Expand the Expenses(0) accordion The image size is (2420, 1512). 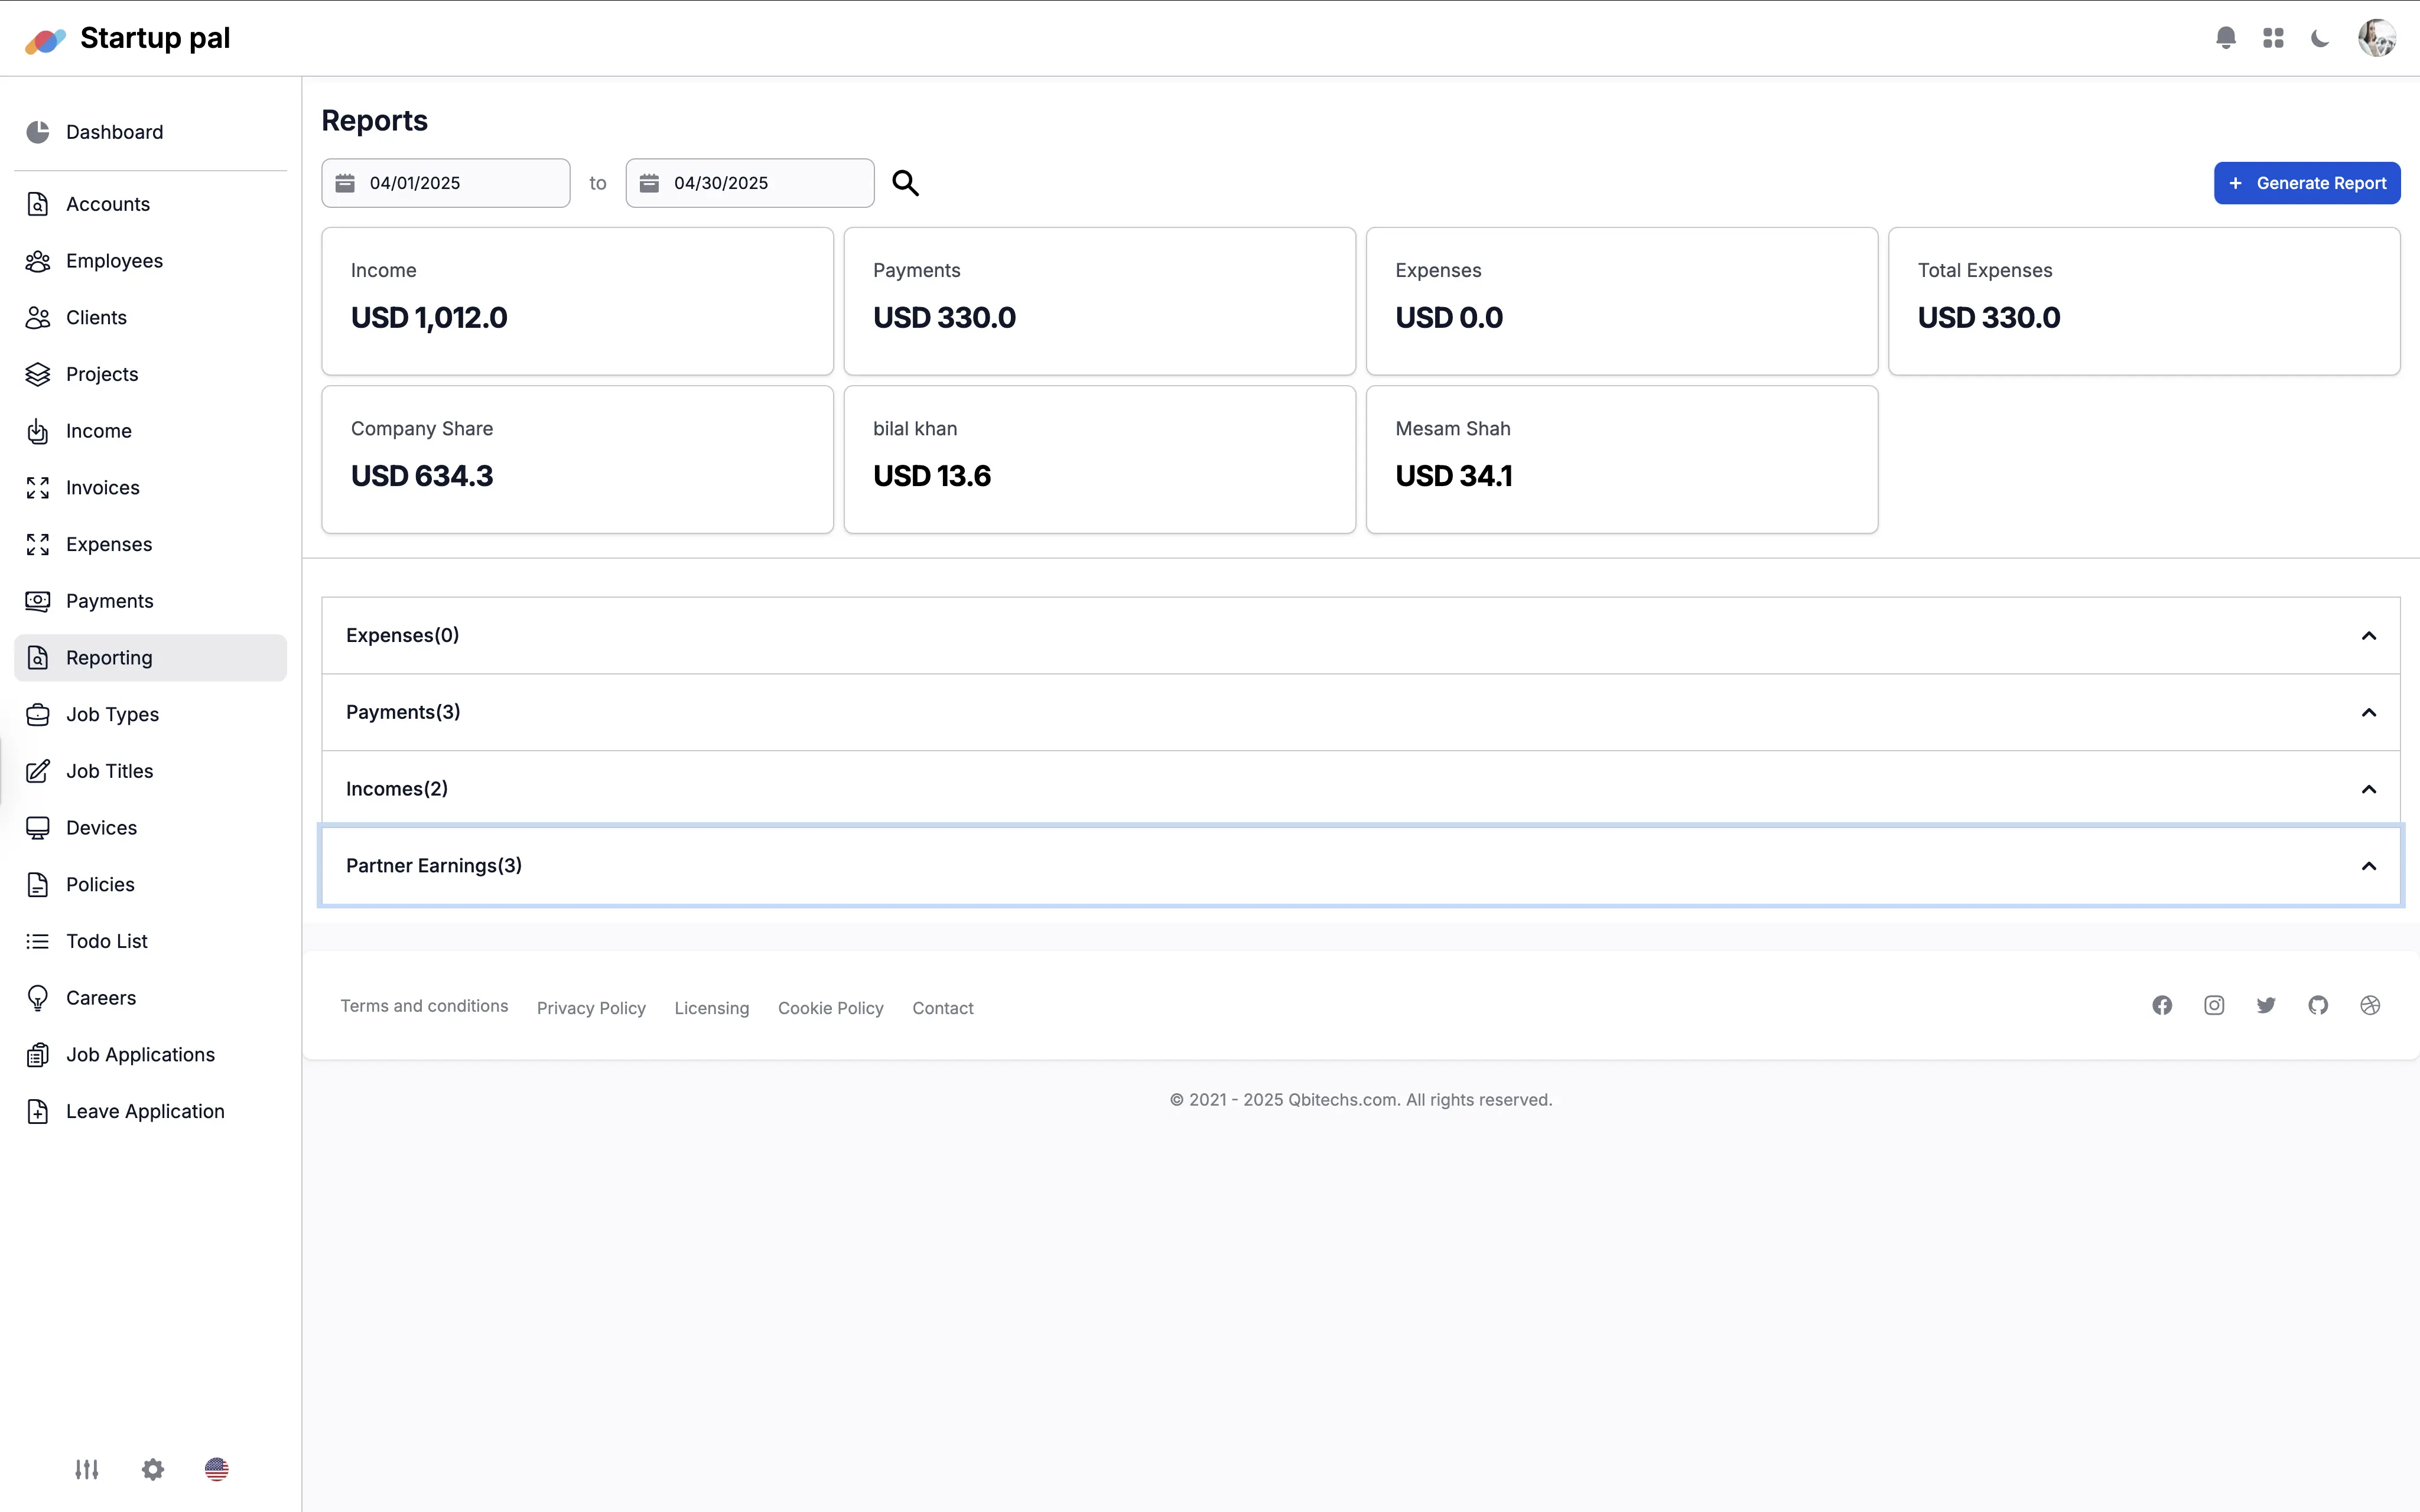click(x=1360, y=636)
